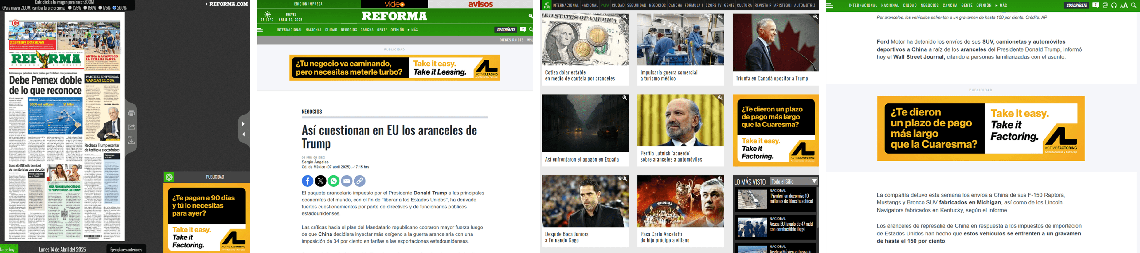Enlarge the dollar bill photo with magnifier

[x=625, y=17]
